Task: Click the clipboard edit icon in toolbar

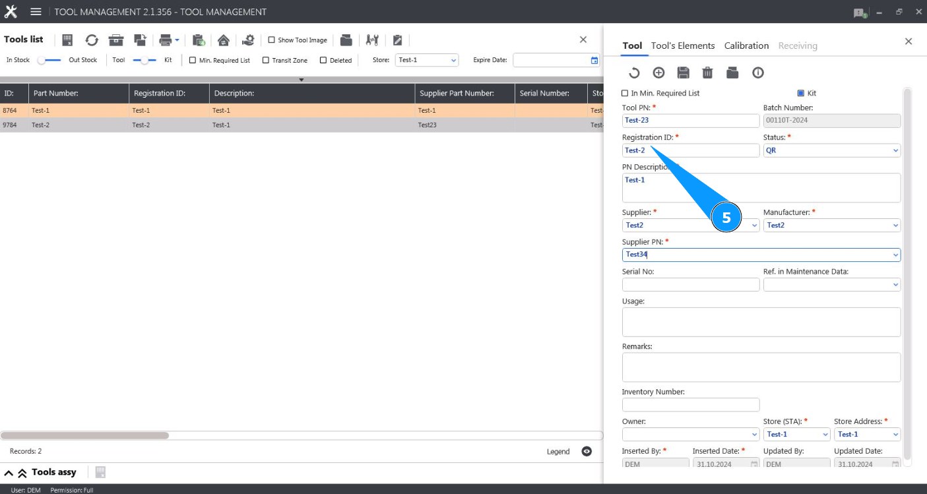Action: click(397, 40)
